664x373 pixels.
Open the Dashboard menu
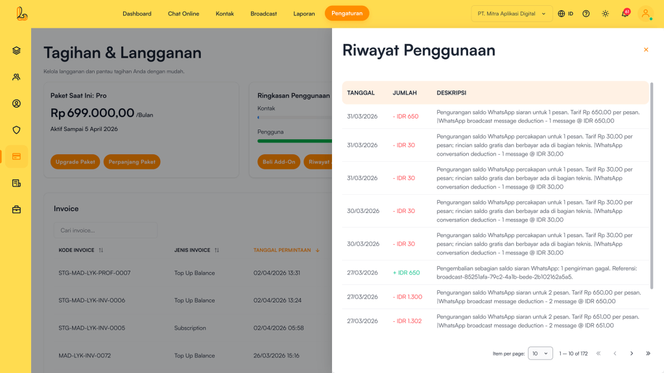[137, 14]
